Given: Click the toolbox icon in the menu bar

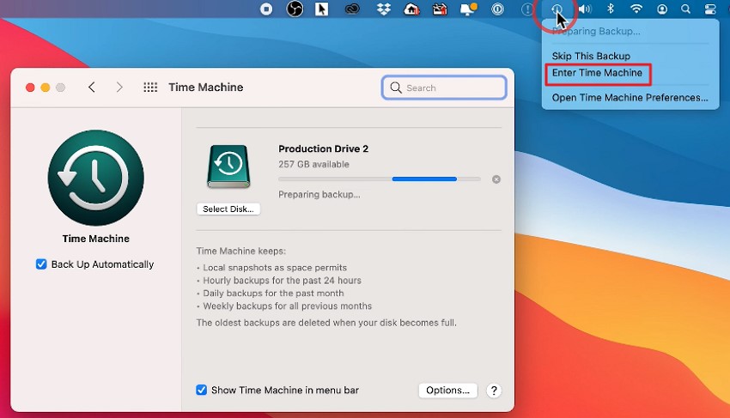Looking at the screenshot, I should 440,9.
